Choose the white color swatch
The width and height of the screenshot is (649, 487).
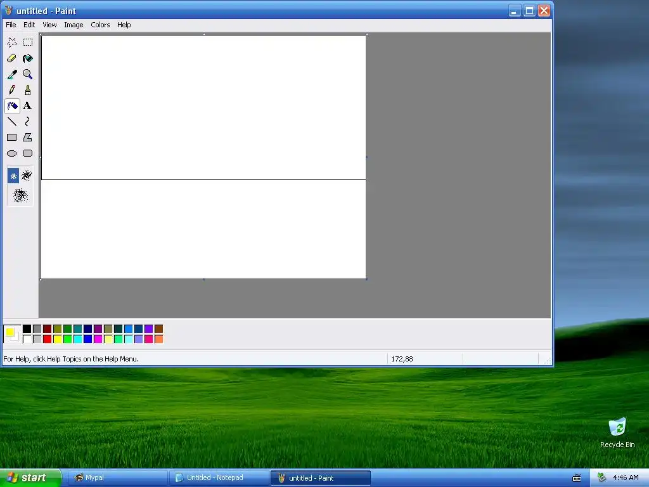(27, 339)
